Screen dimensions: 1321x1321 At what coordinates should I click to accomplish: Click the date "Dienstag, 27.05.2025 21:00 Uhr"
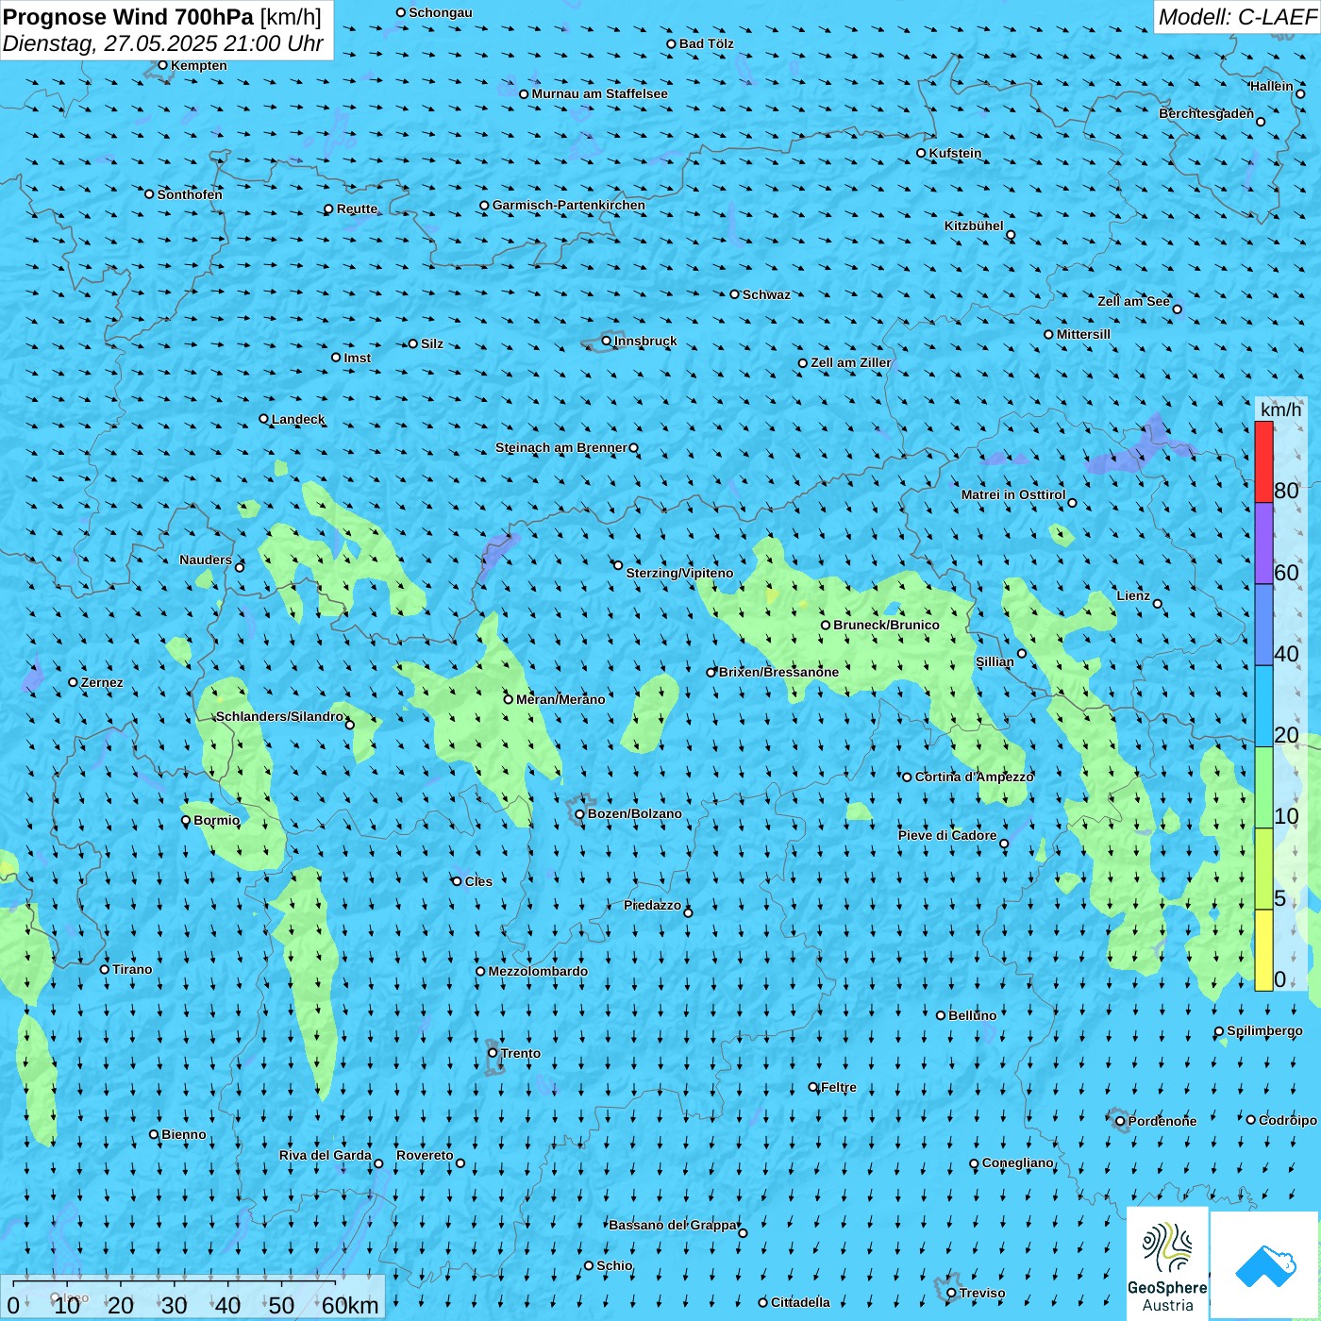(163, 43)
